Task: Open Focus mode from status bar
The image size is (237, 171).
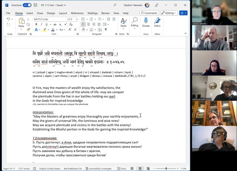Action: (121, 168)
